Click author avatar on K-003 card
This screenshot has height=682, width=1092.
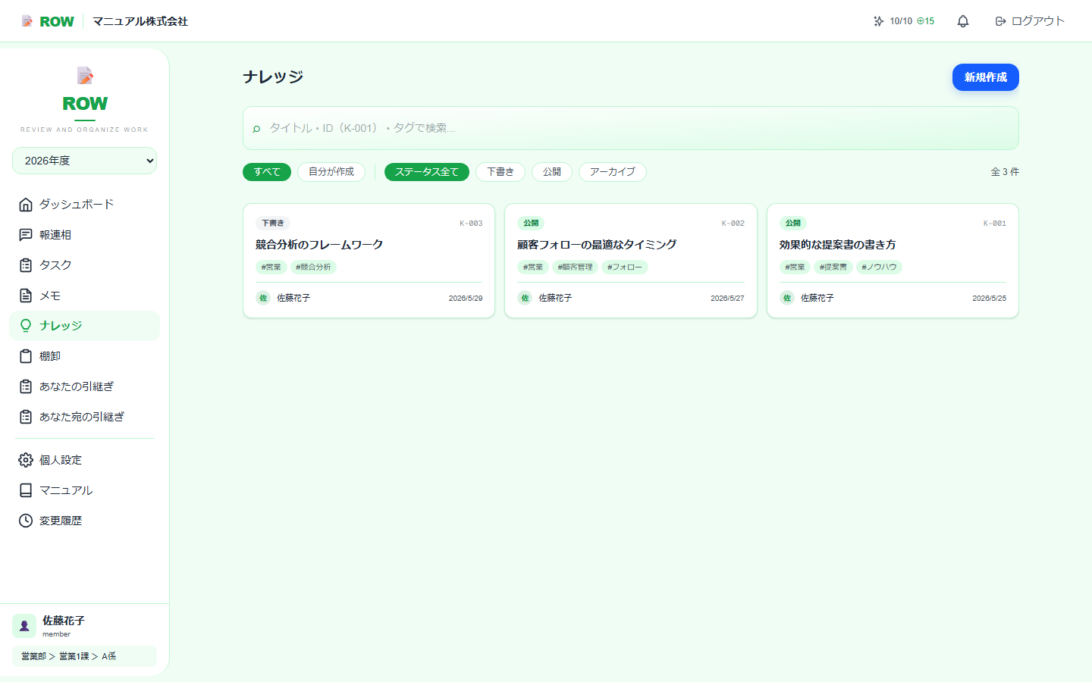point(263,298)
